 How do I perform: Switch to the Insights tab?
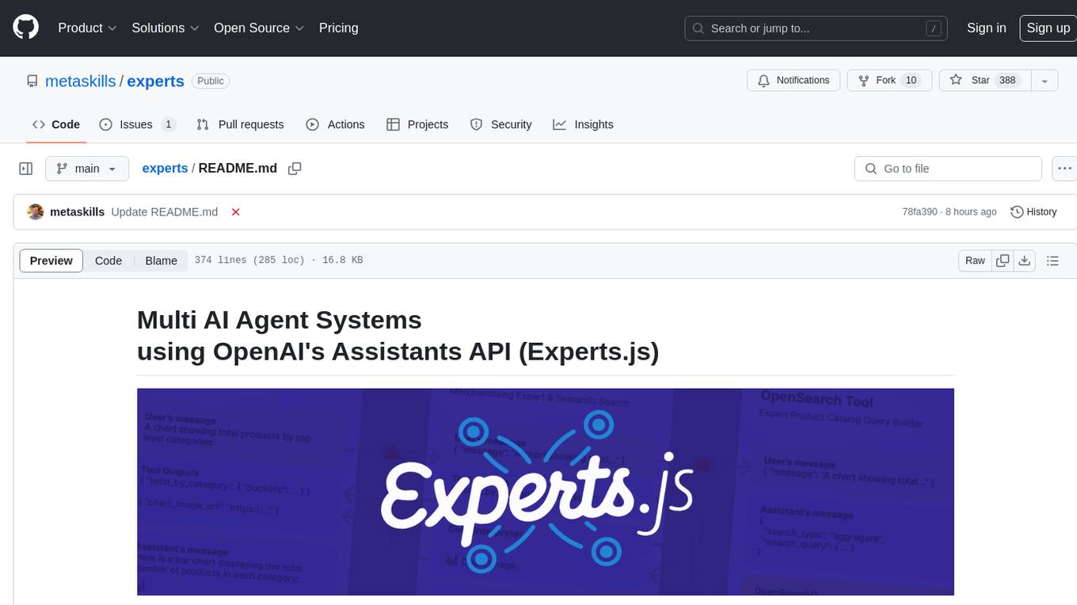pos(583,124)
